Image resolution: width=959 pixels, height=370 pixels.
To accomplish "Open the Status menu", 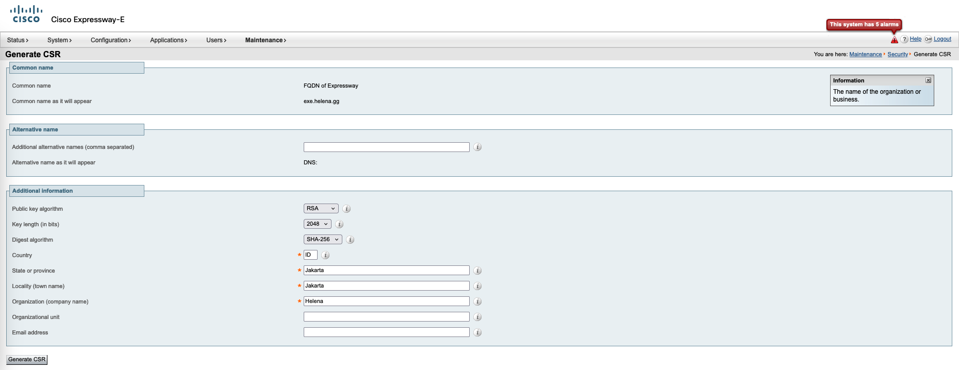I will coord(18,40).
